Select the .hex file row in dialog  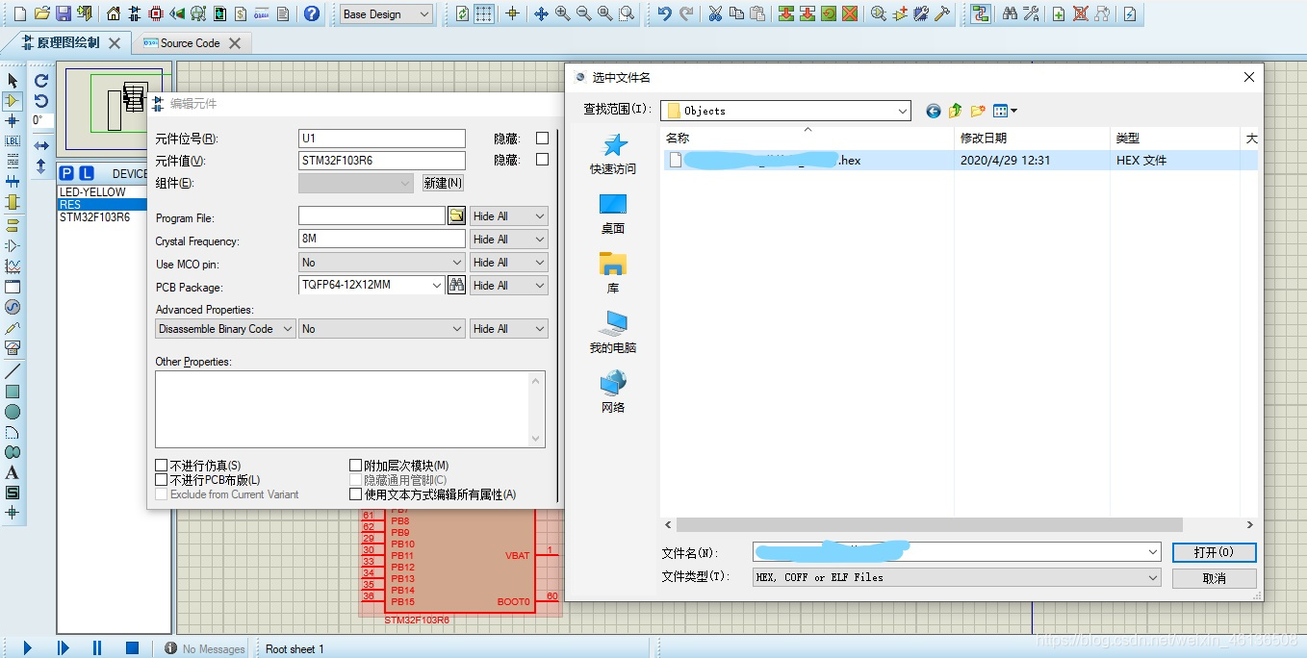point(960,161)
